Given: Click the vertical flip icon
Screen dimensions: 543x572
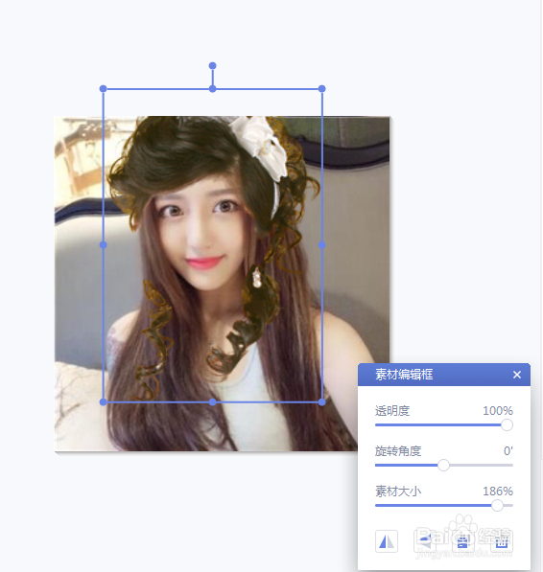Looking at the screenshot, I should coord(424,541).
